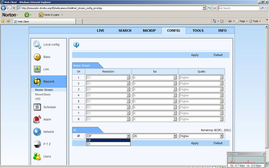
Task: Click the blue info exclamation icon
Action: pyautogui.click(x=76, y=45)
